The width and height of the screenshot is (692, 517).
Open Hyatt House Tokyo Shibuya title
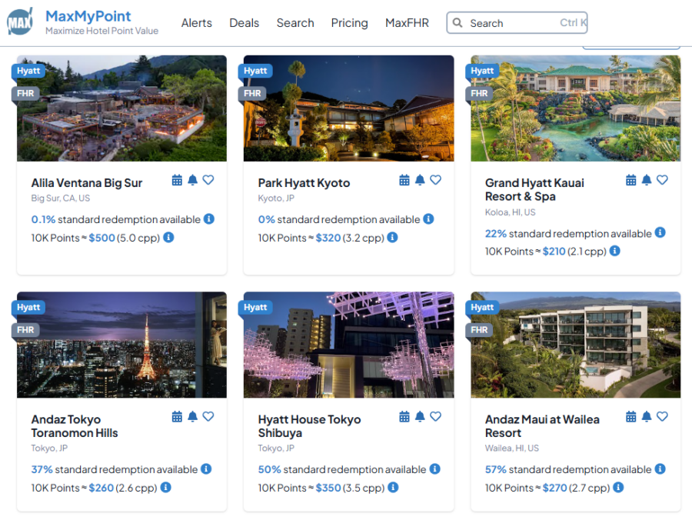point(309,426)
